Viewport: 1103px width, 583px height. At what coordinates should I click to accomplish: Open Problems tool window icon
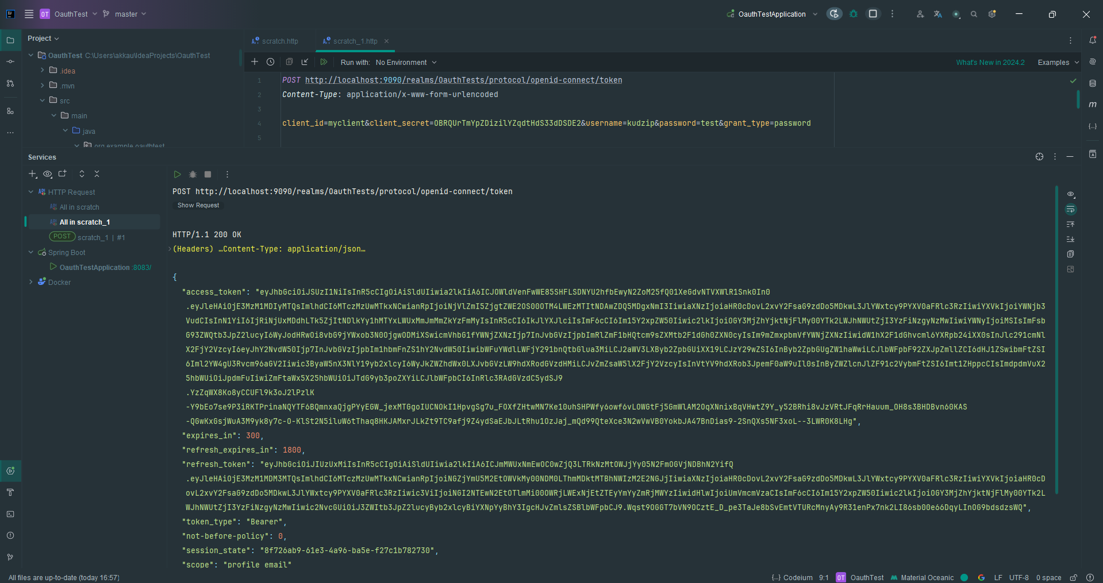(10, 535)
